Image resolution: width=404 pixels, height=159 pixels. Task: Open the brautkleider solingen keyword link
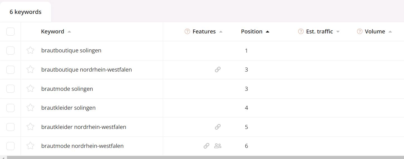(x=68, y=108)
